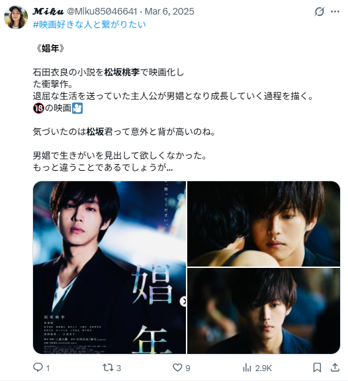
Task: Open the bottom-right blue shirt image
Action: click(264, 311)
